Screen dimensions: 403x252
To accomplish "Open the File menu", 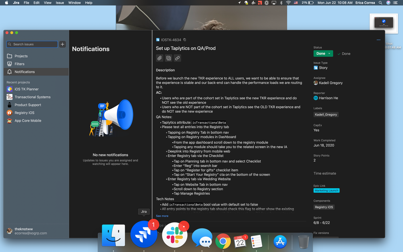I will [27, 3].
